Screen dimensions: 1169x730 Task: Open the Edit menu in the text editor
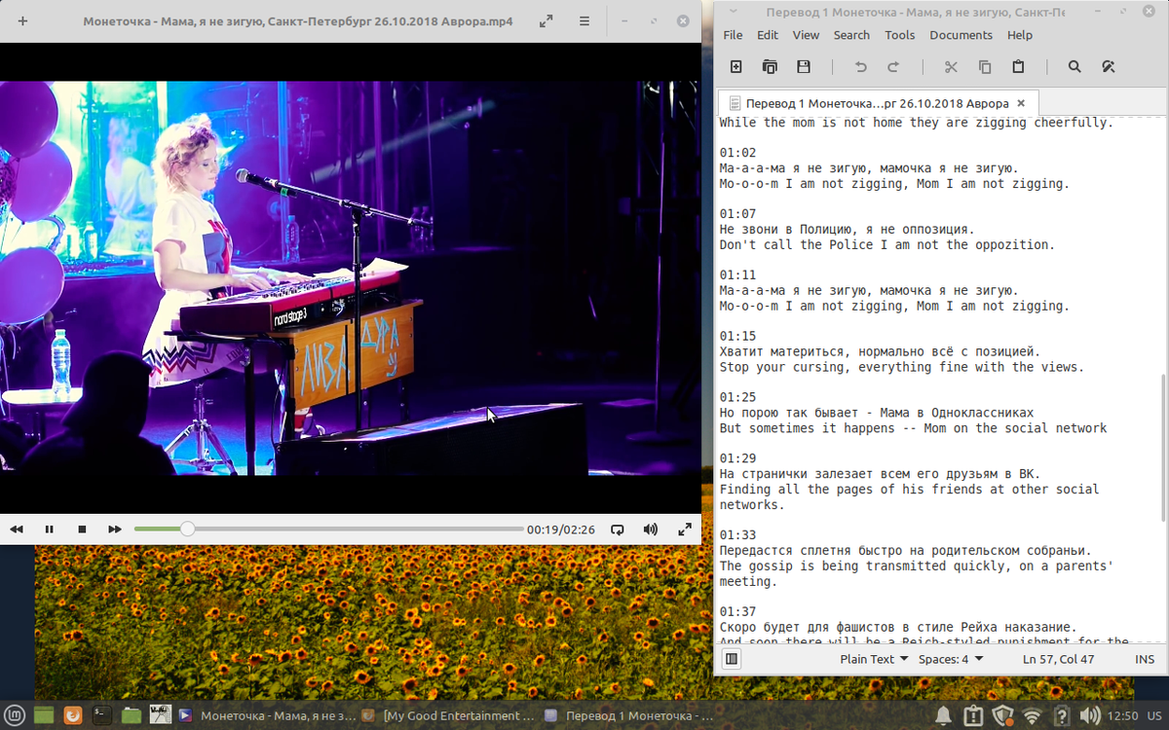coord(768,35)
